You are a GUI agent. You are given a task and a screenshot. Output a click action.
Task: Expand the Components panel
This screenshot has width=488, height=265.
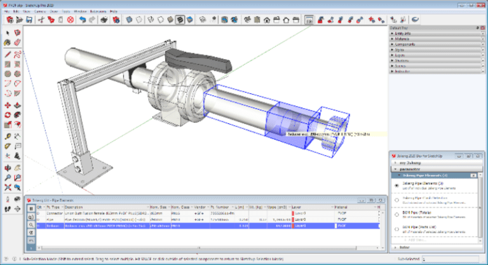point(437,44)
